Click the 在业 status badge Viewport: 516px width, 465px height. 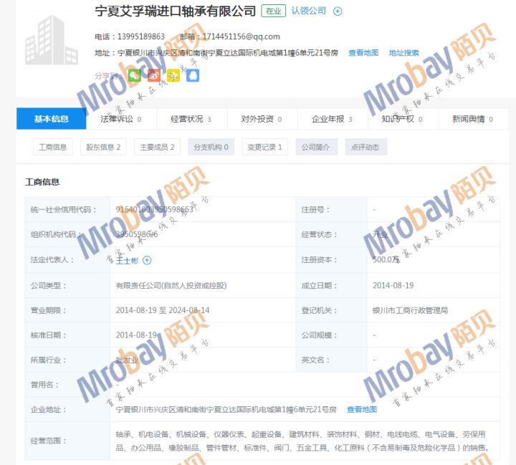pos(273,11)
